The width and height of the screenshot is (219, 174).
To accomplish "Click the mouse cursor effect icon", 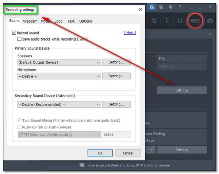I will coord(154,21).
